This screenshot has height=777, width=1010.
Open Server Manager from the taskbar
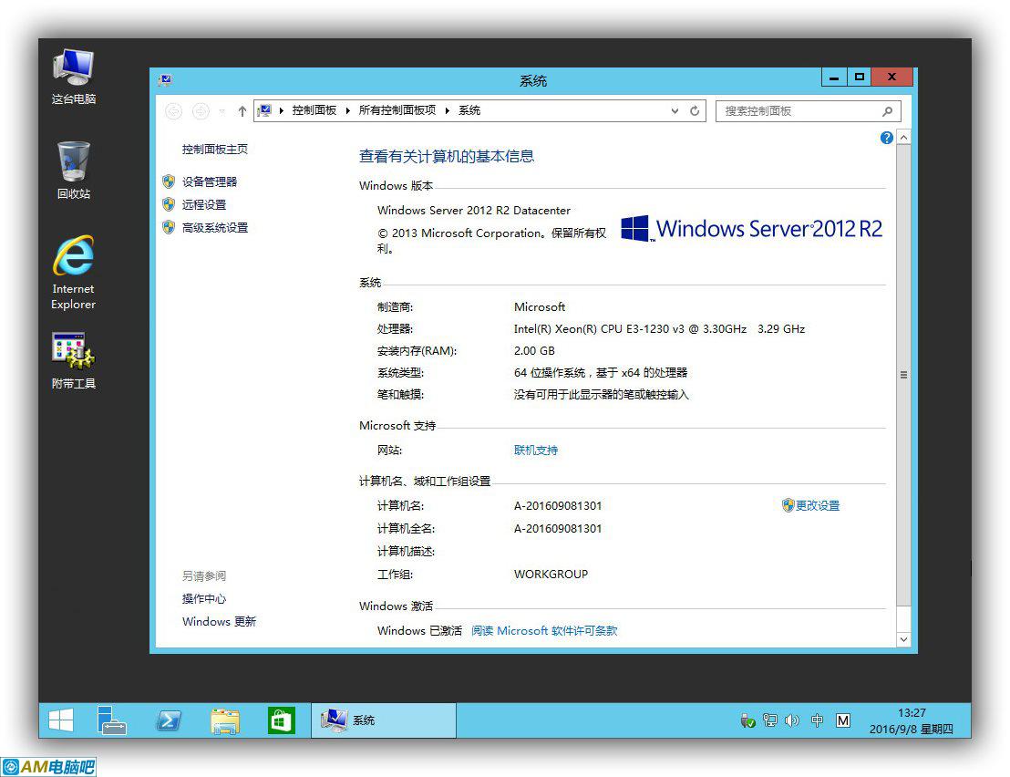[111, 720]
